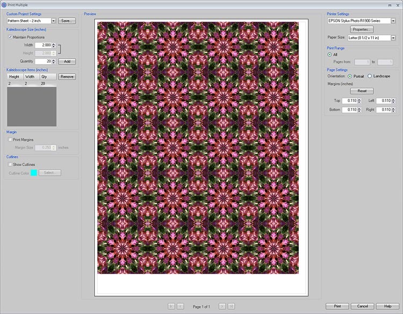Image resolution: width=403 pixels, height=314 pixels.
Task: Click the Width column header in items list
Action: tap(31, 77)
